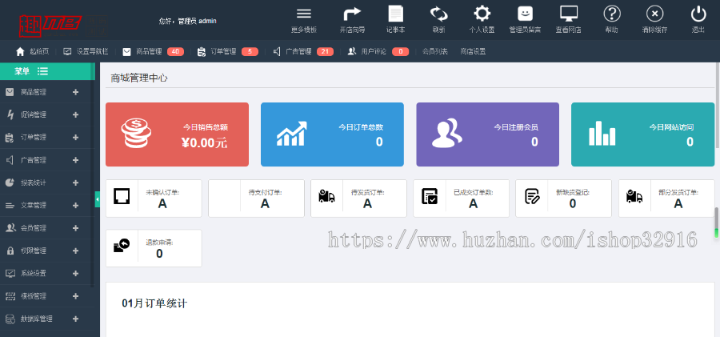Image resolution: width=720 pixels, height=337 pixels.
Task: Go to 会员列表 in navigation bar
Action: (435, 51)
